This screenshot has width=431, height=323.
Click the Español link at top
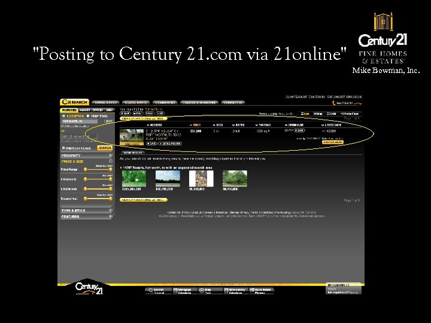point(301,96)
